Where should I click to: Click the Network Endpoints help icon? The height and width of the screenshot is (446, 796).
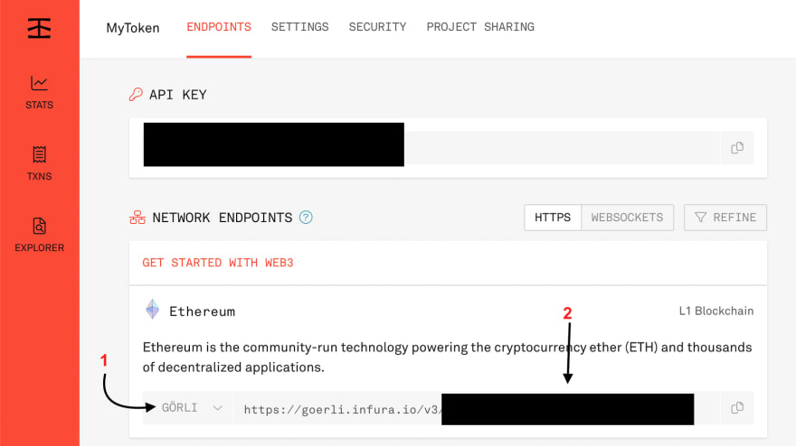pos(306,218)
